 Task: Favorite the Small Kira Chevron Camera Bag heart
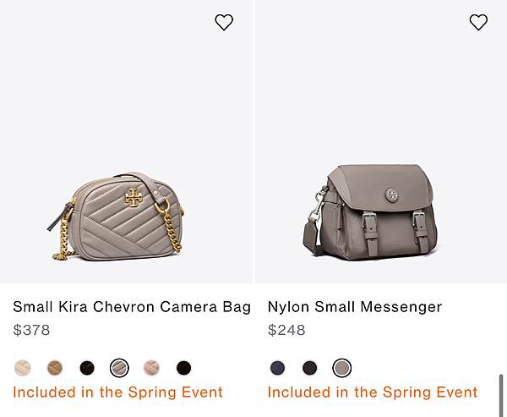tap(224, 22)
